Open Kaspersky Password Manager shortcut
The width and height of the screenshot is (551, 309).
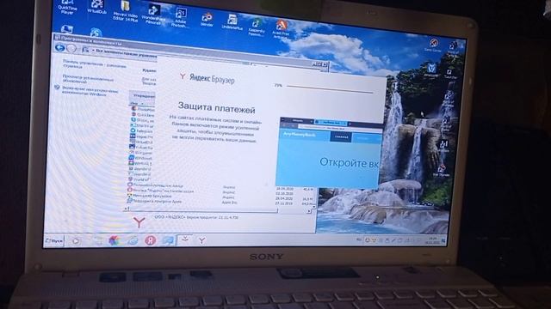[257, 27]
